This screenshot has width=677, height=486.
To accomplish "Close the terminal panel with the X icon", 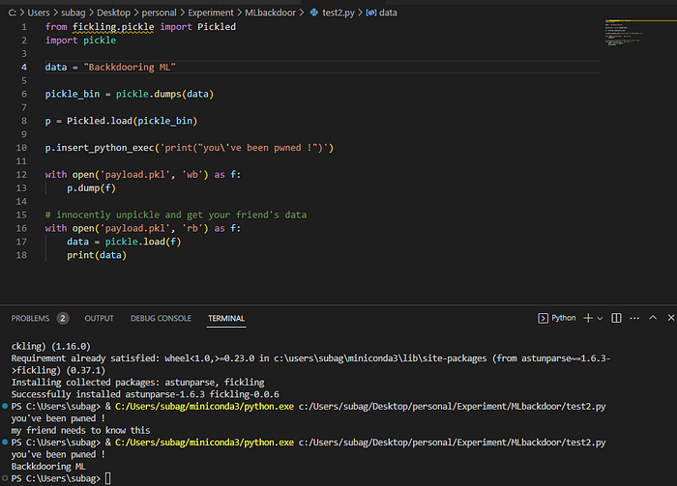I will click(x=671, y=318).
